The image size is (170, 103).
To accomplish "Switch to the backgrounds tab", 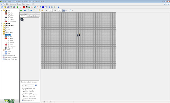I will (26, 14).
